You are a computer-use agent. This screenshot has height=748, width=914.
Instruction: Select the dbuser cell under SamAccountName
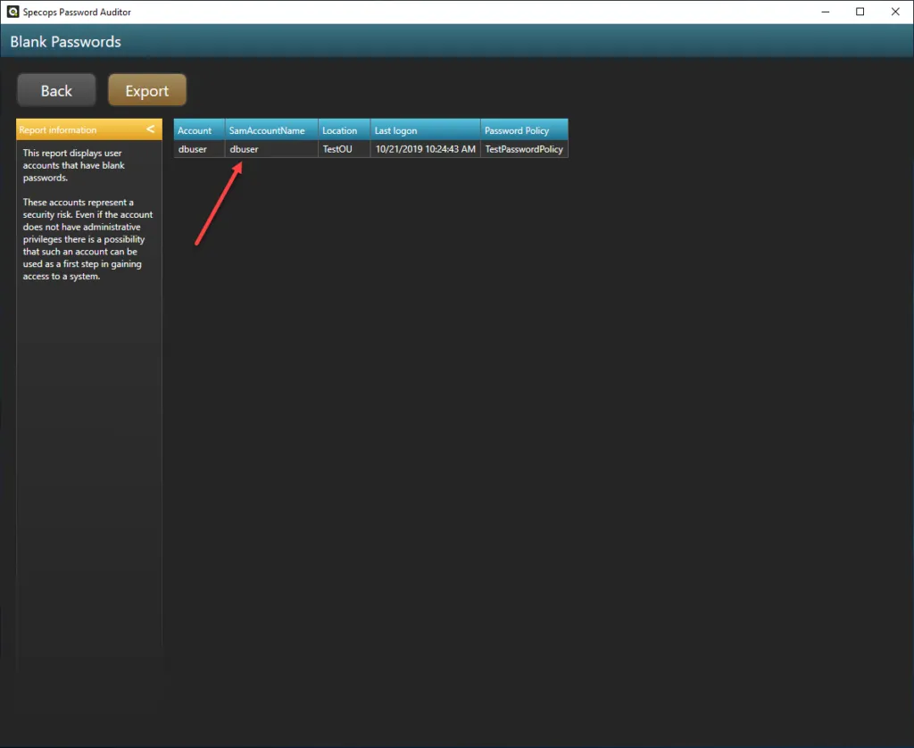[x=271, y=149]
